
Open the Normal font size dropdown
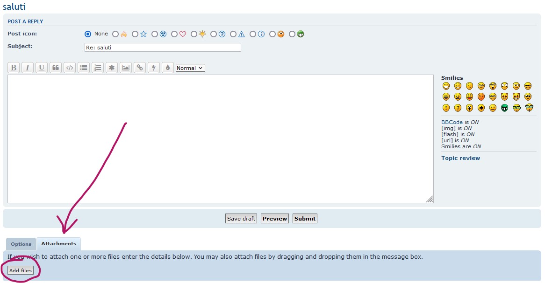pyautogui.click(x=190, y=68)
